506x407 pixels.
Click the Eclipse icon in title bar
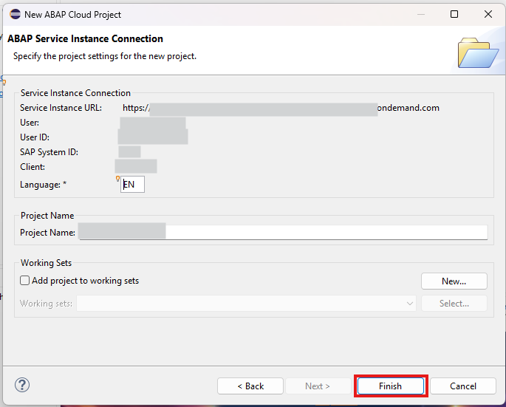click(x=15, y=14)
